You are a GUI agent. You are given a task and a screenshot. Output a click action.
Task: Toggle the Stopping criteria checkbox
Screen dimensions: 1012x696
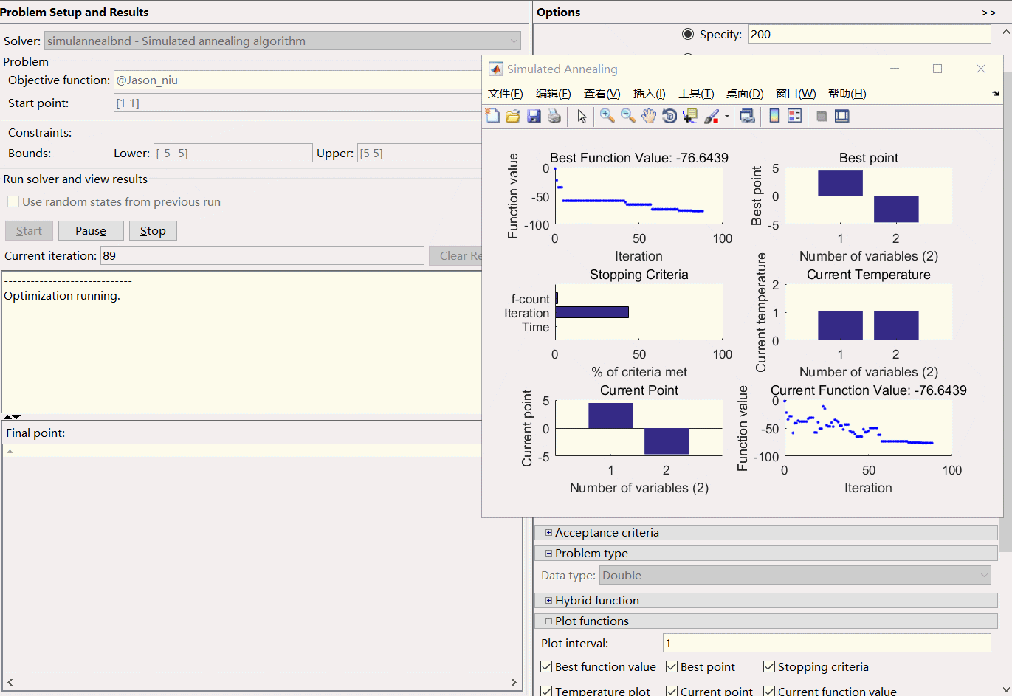pos(769,666)
